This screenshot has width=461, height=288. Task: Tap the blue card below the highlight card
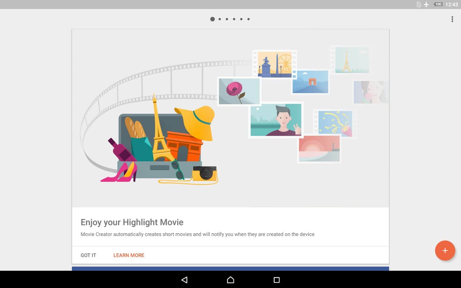(x=230, y=268)
